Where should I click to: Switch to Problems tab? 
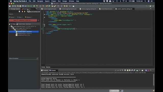tap(45, 71)
